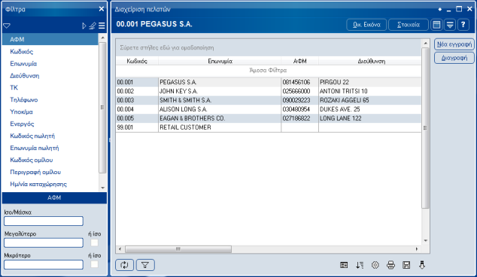Click the Νέα εγγραφή button
The height and width of the screenshot is (277, 477).
(x=454, y=44)
